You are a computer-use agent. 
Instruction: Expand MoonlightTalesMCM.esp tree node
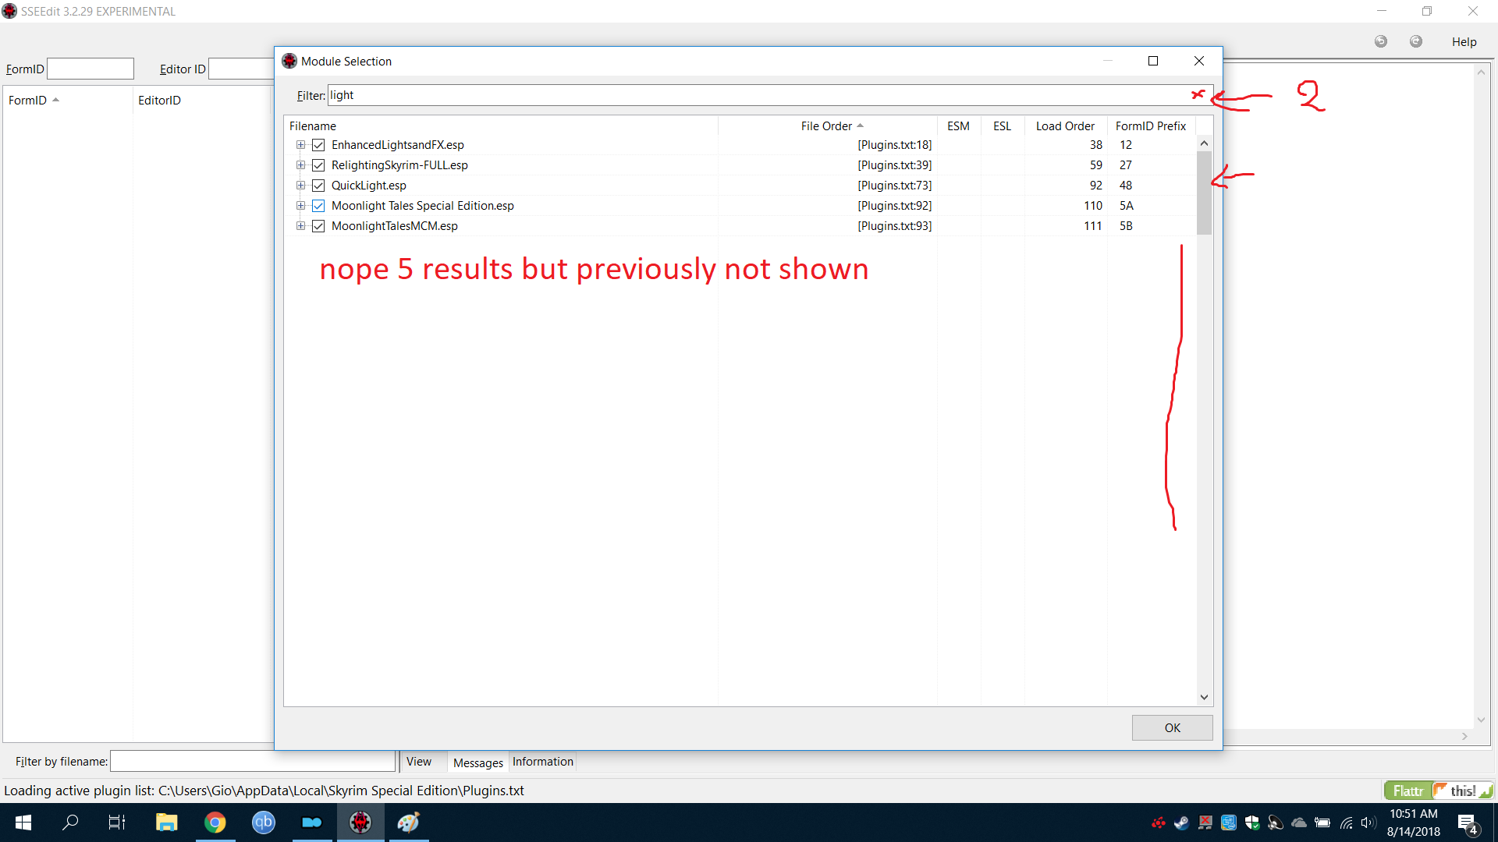(x=300, y=226)
